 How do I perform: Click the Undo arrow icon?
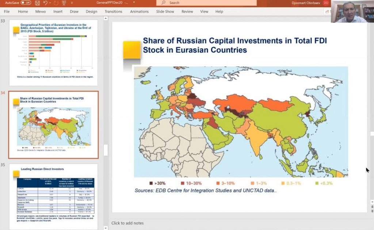click(45, 3)
